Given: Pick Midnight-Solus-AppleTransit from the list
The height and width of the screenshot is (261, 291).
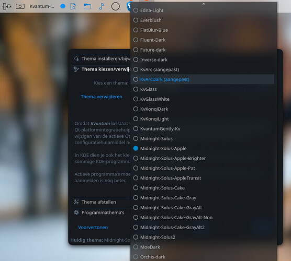Looking at the screenshot, I should pyautogui.click(x=203, y=178).
